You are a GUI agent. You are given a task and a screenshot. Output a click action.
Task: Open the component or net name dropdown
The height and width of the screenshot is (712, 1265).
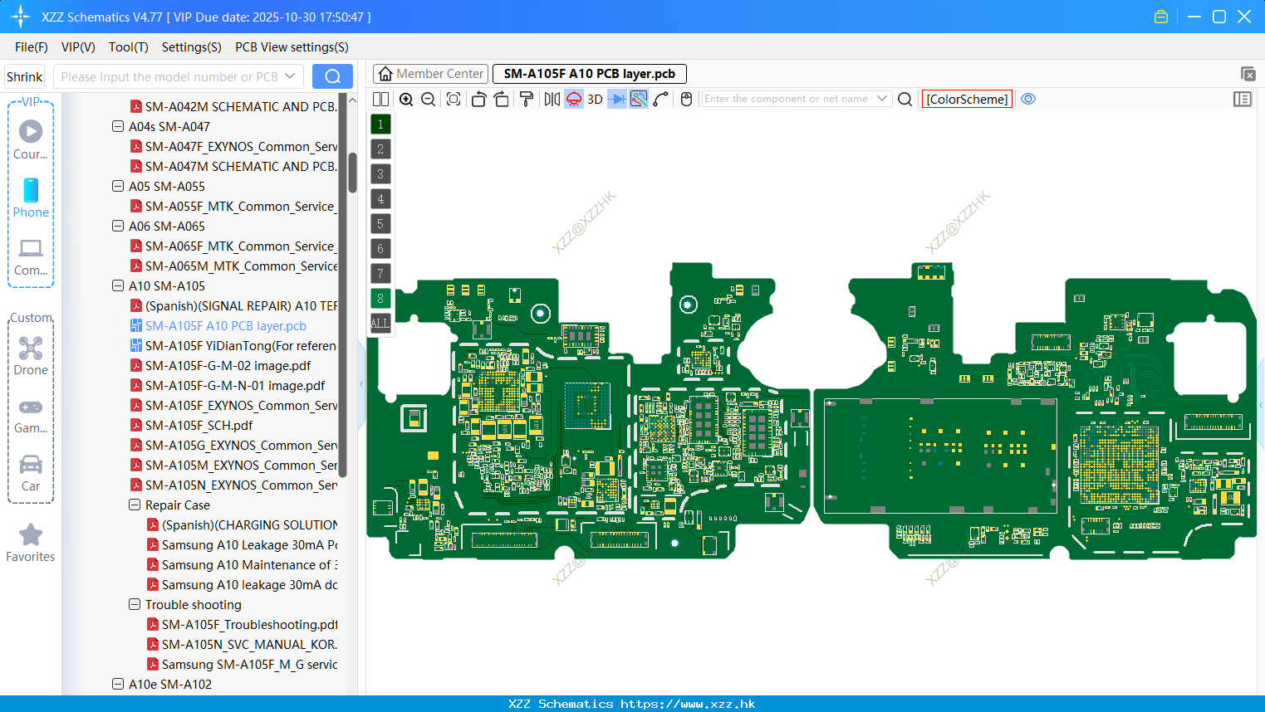(882, 99)
